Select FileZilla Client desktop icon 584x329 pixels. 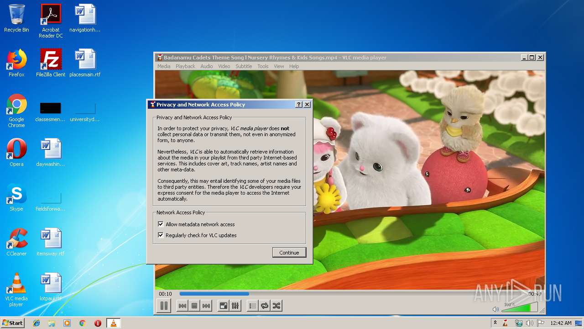tap(51, 63)
